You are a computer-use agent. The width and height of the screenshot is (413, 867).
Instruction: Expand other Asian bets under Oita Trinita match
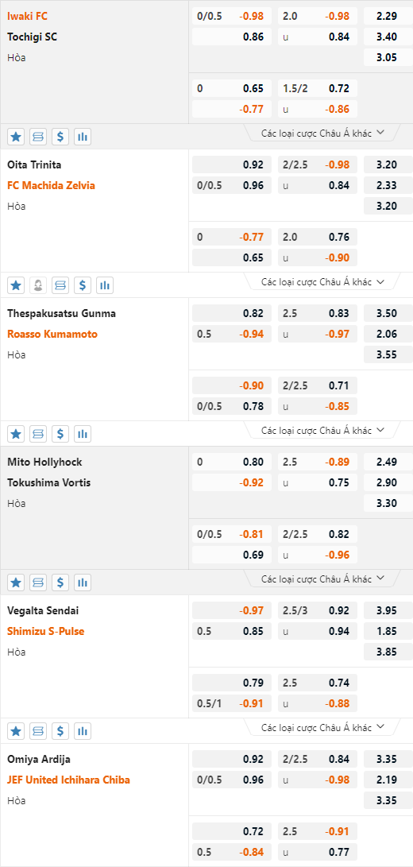coord(323,281)
